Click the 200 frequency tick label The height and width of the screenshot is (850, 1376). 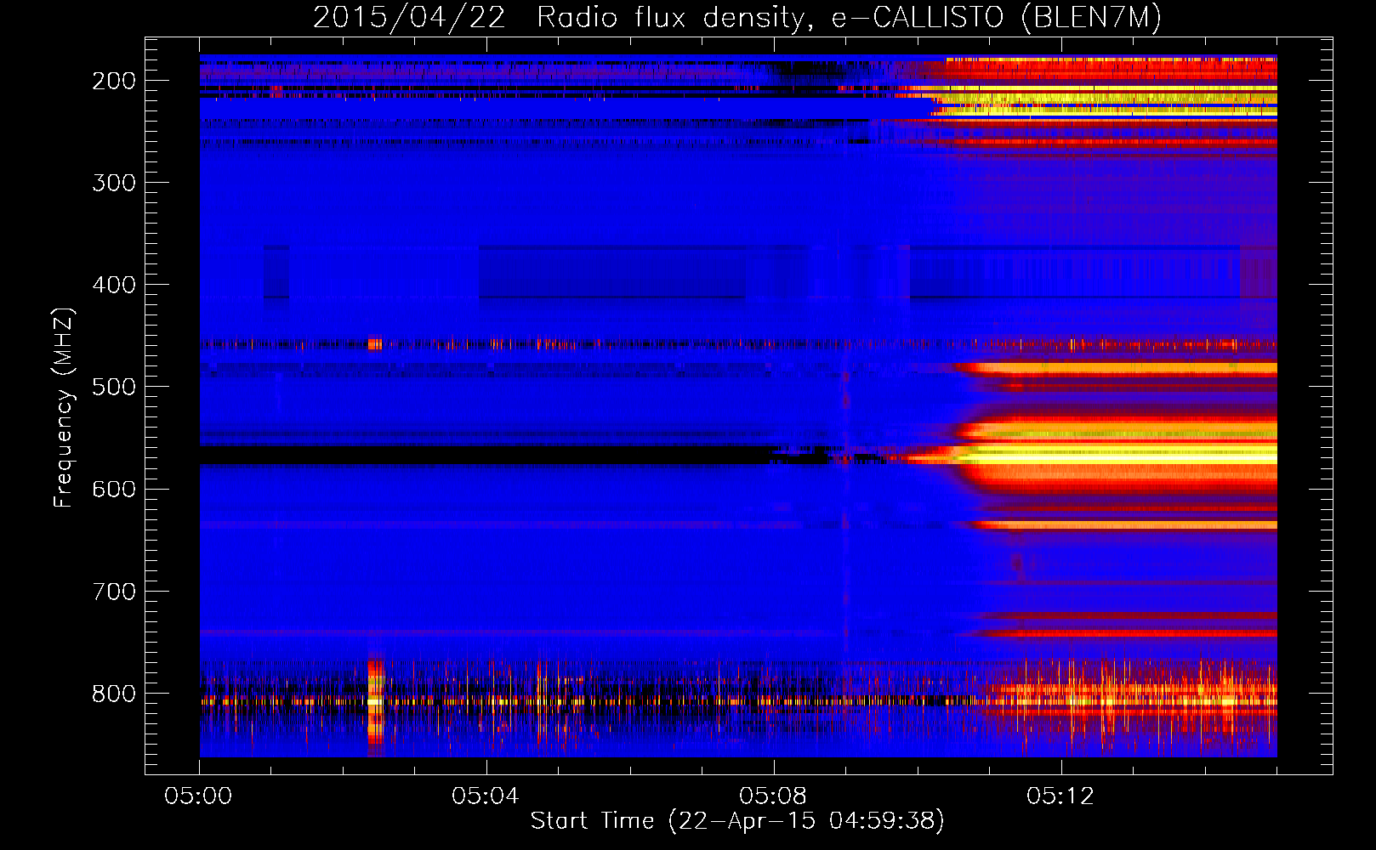(x=114, y=81)
